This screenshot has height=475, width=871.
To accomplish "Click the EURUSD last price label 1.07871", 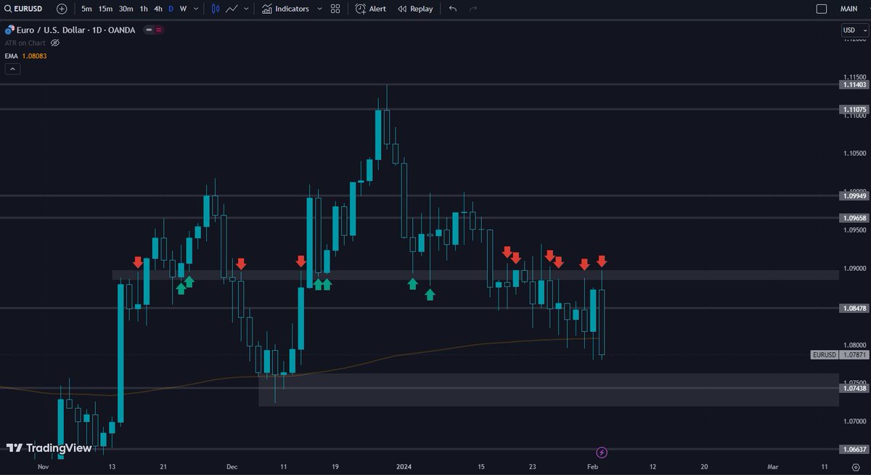I will 839,354.
